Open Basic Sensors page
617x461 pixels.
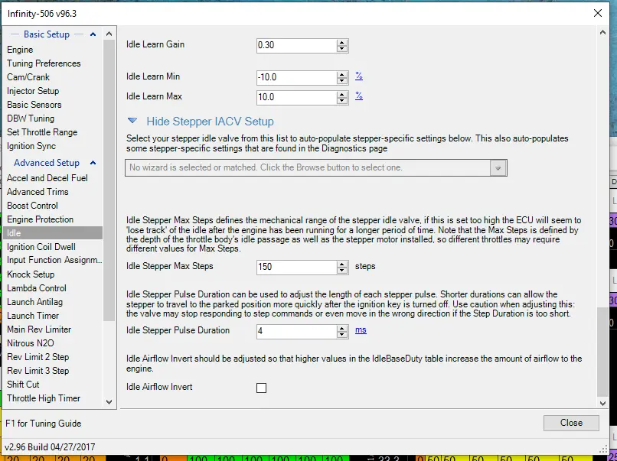[x=34, y=105]
